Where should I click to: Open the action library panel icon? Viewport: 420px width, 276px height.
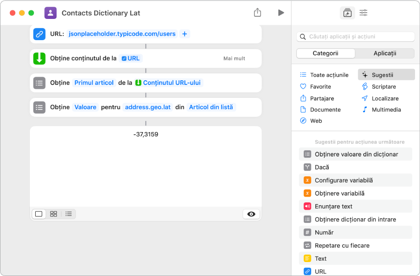pos(347,13)
